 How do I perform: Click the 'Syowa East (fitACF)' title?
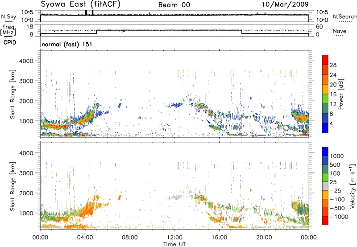pos(81,4)
